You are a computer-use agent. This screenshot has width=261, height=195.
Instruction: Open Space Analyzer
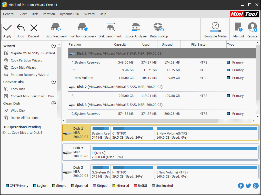[136, 30]
